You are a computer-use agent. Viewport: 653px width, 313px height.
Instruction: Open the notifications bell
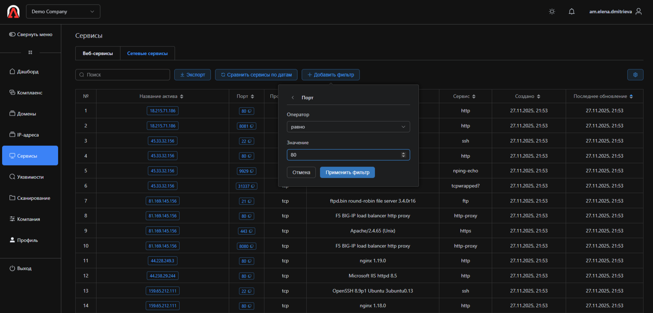pyautogui.click(x=571, y=12)
